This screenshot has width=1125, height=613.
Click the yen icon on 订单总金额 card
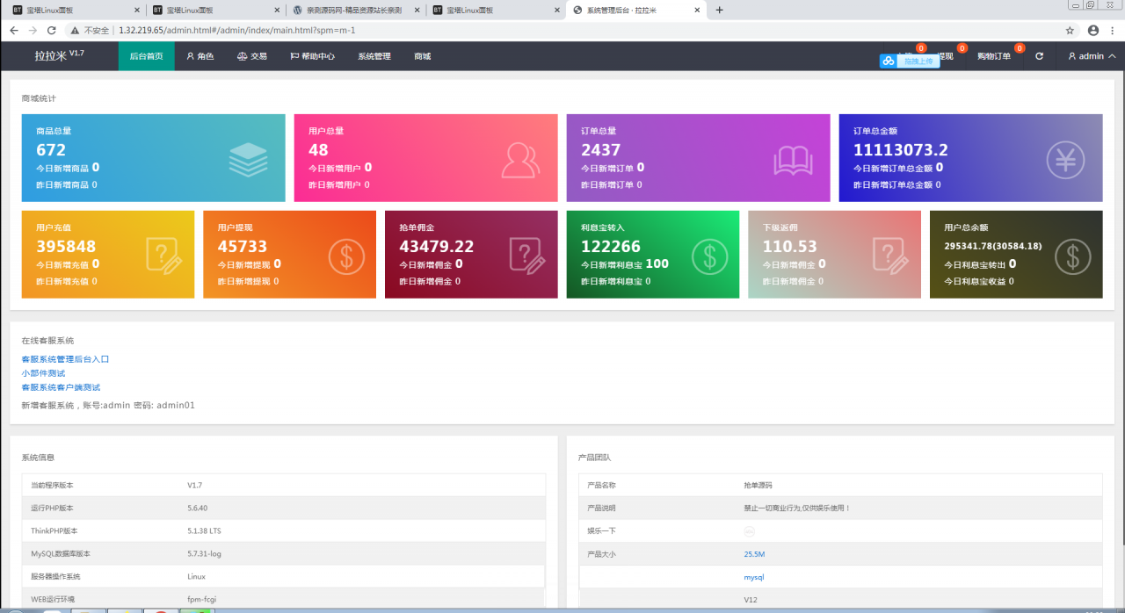pos(1065,159)
